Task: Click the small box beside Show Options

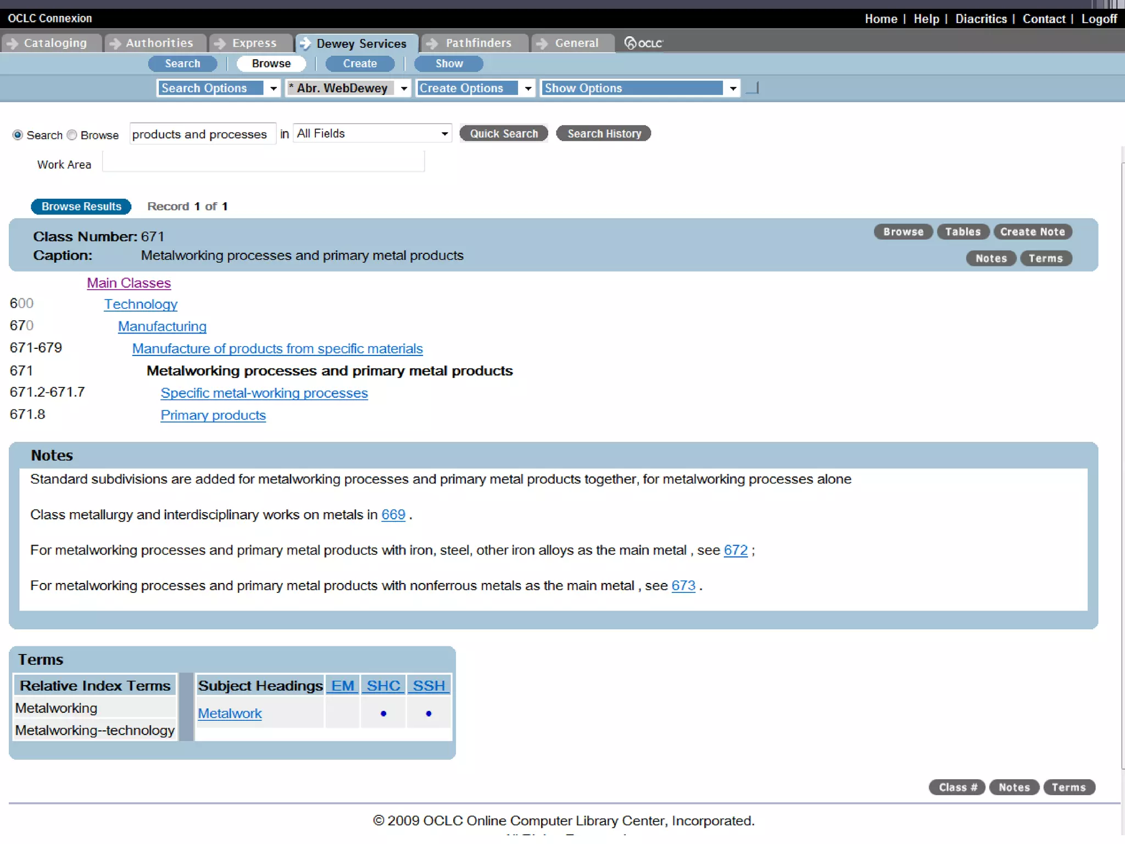Action: click(753, 88)
